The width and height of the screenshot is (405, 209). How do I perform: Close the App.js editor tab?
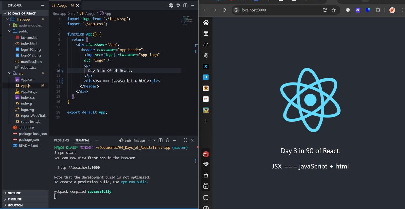78,6
